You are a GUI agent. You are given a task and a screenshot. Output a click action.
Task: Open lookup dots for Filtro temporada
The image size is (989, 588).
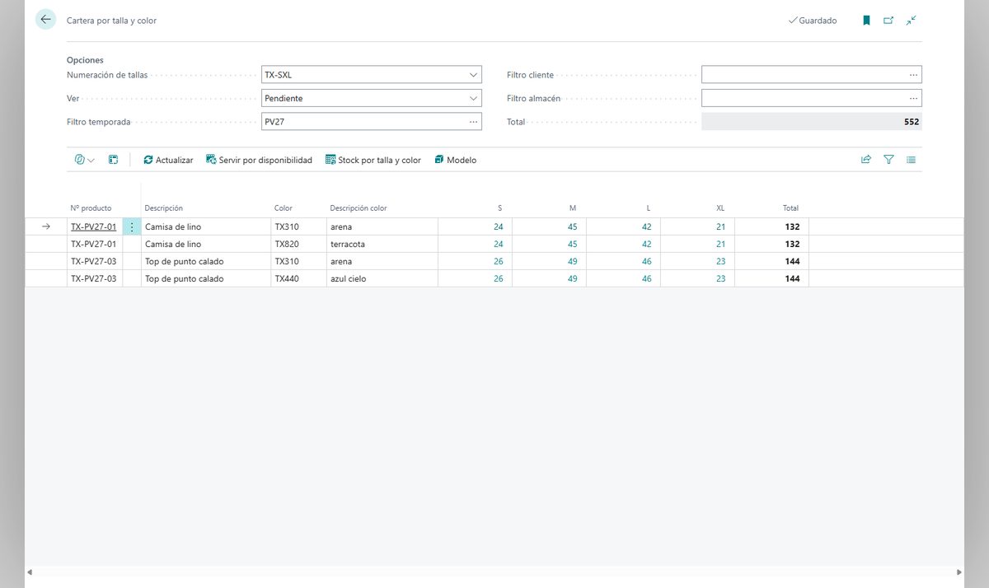click(473, 122)
